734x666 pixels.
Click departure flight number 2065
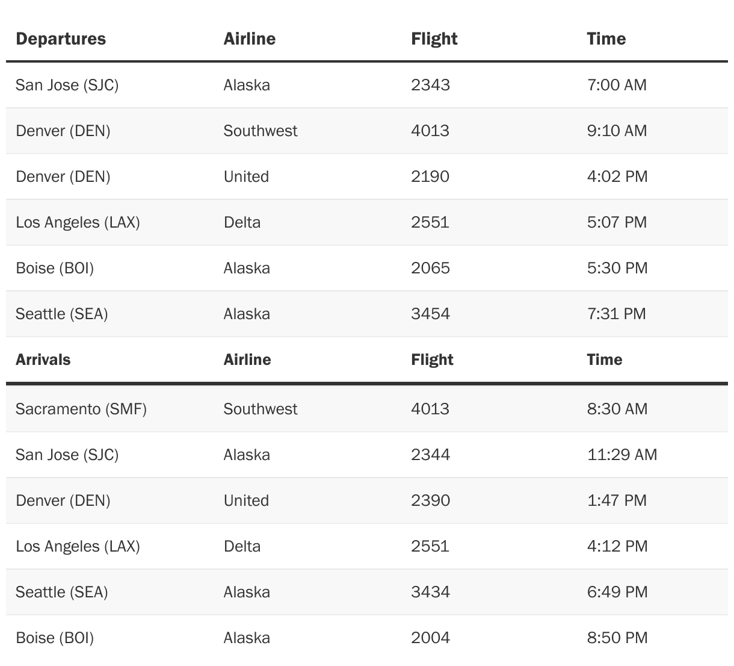(430, 268)
